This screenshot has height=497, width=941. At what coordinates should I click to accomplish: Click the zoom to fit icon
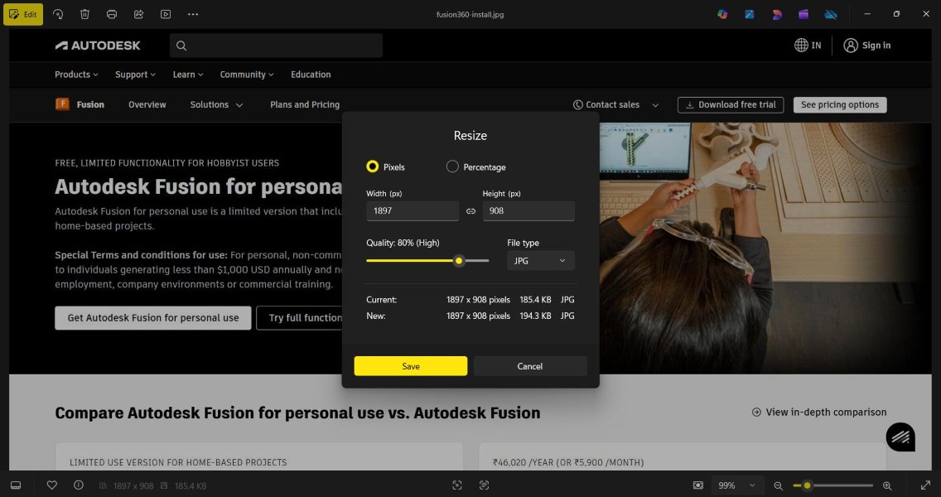pyautogui.click(x=698, y=485)
